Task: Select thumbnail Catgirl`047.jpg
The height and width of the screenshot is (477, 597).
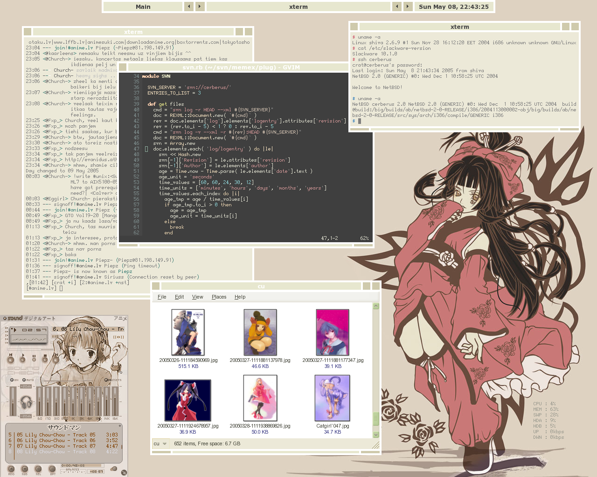Action: click(x=332, y=398)
